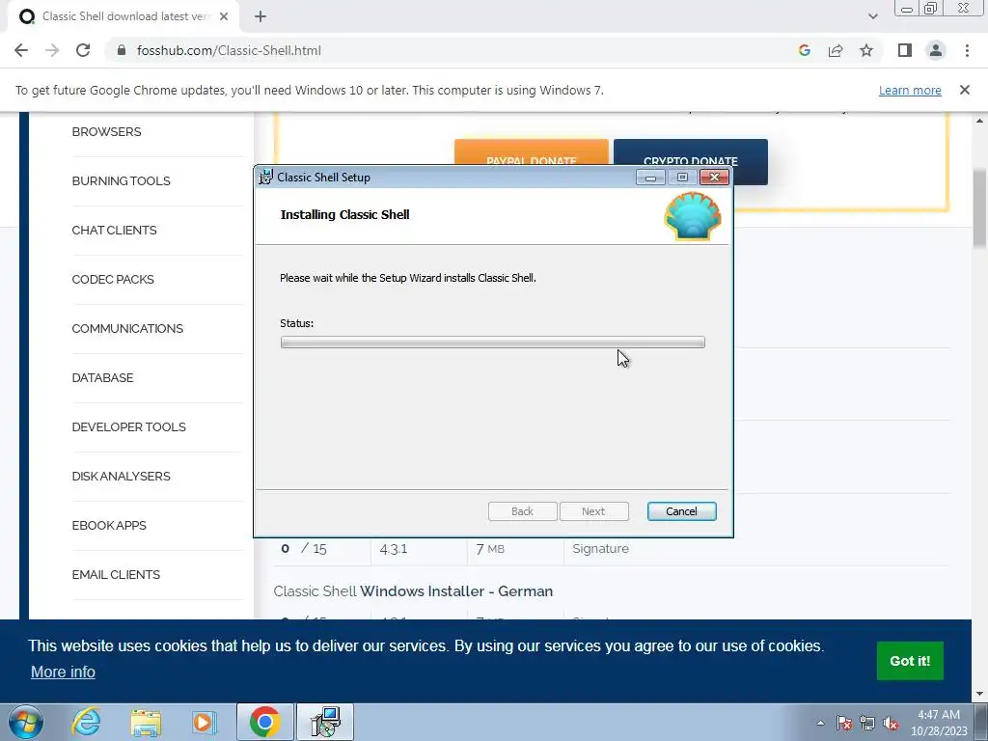Screen dimensions: 988x741
Task: Click the network tray icon
Action: click(867, 723)
